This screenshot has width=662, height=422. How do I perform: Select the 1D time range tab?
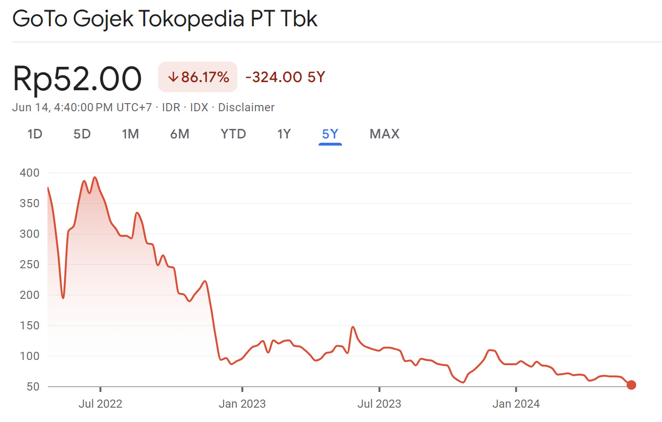[35, 134]
